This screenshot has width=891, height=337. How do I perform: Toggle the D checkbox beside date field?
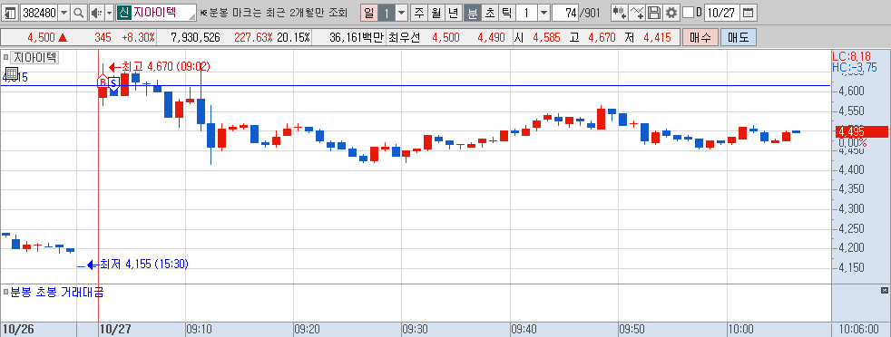click(688, 13)
